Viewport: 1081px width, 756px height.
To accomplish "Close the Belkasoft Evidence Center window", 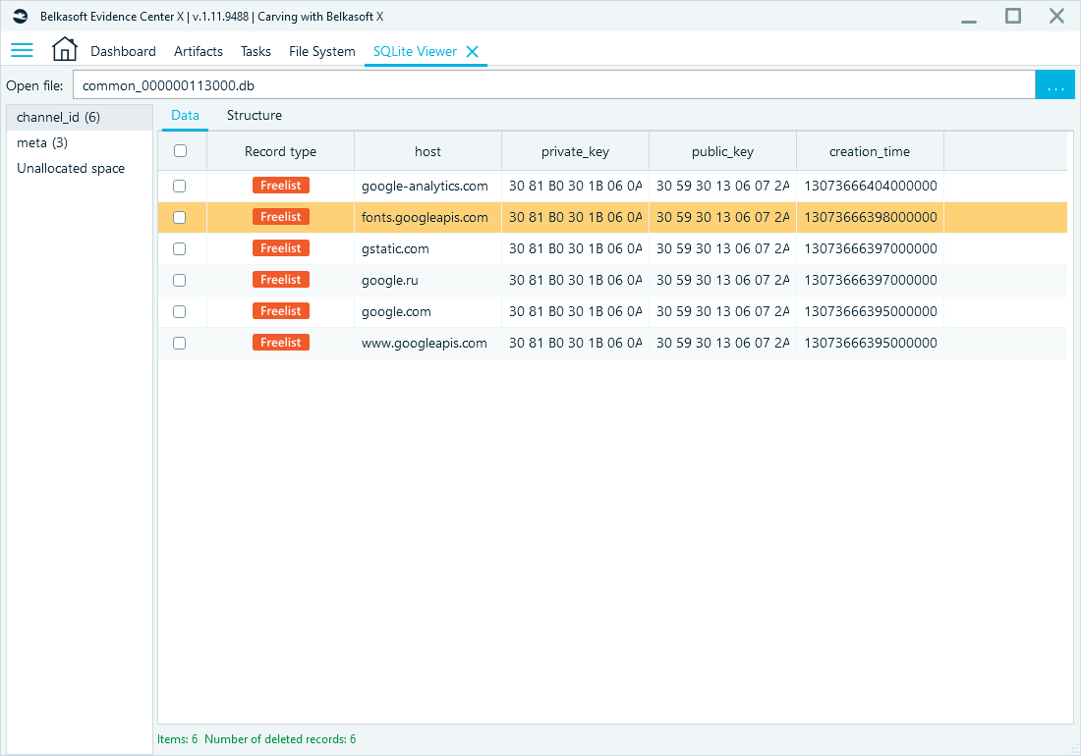I will point(1056,16).
